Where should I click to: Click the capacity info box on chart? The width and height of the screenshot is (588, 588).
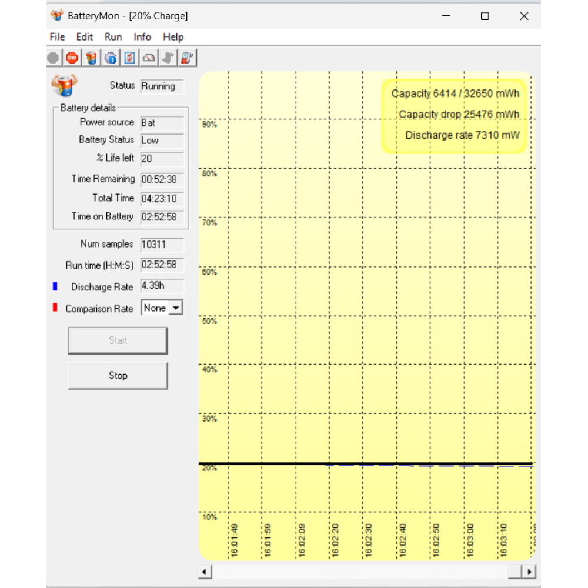[x=455, y=115]
